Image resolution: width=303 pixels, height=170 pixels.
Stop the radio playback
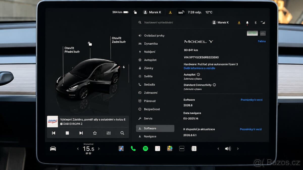pos(67,133)
